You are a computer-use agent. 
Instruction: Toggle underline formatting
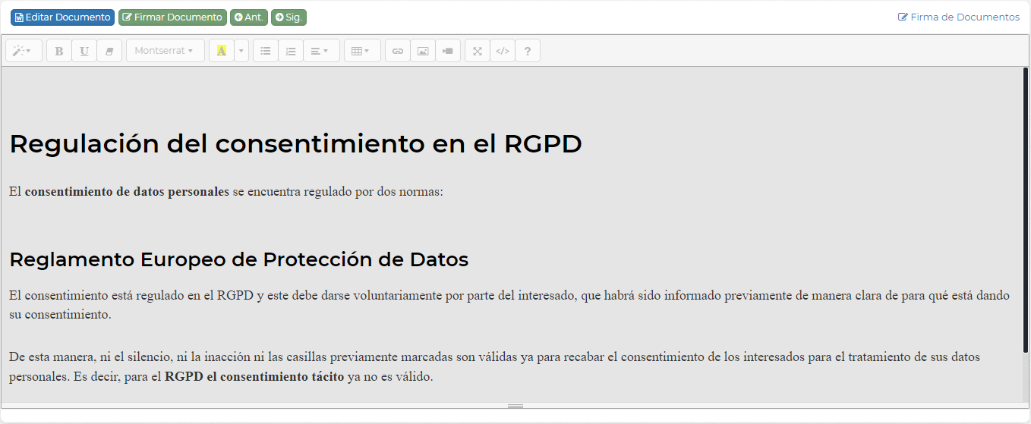84,51
